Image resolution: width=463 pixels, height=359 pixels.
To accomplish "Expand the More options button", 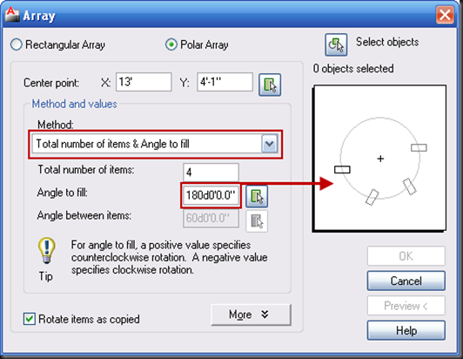I will (251, 315).
